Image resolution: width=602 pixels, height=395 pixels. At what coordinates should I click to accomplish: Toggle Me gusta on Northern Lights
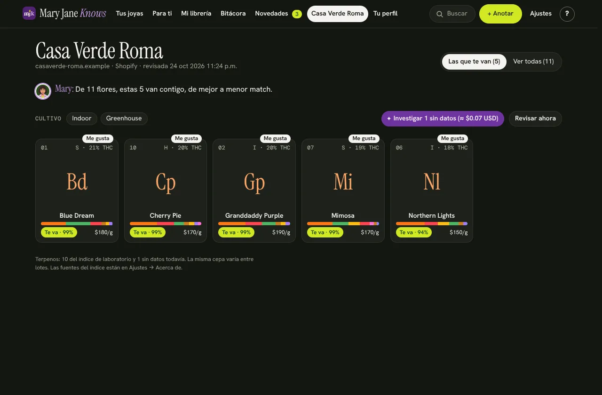tap(452, 139)
